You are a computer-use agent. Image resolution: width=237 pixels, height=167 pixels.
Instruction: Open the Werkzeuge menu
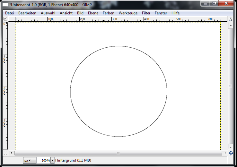click(128, 13)
